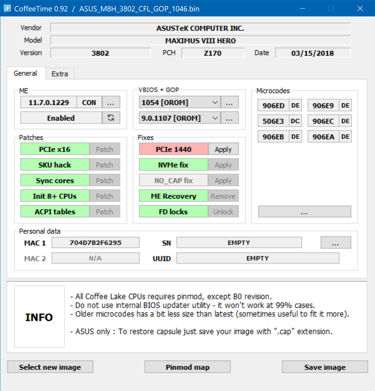Click the ME refresh toggle icon
This screenshot has height=391, width=375.
[x=111, y=118]
